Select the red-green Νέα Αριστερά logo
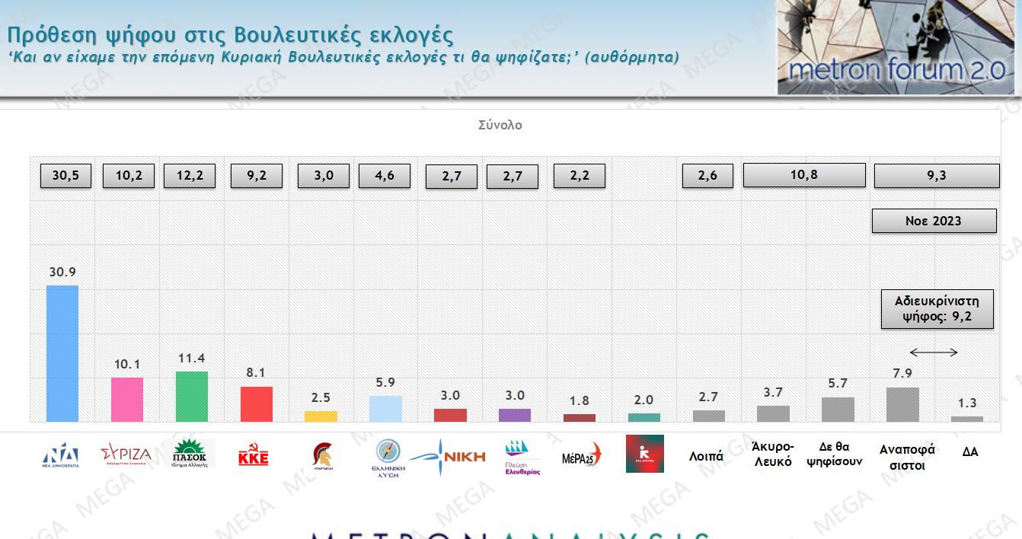This screenshot has width=1022, height=539. [x=644, y=454]
